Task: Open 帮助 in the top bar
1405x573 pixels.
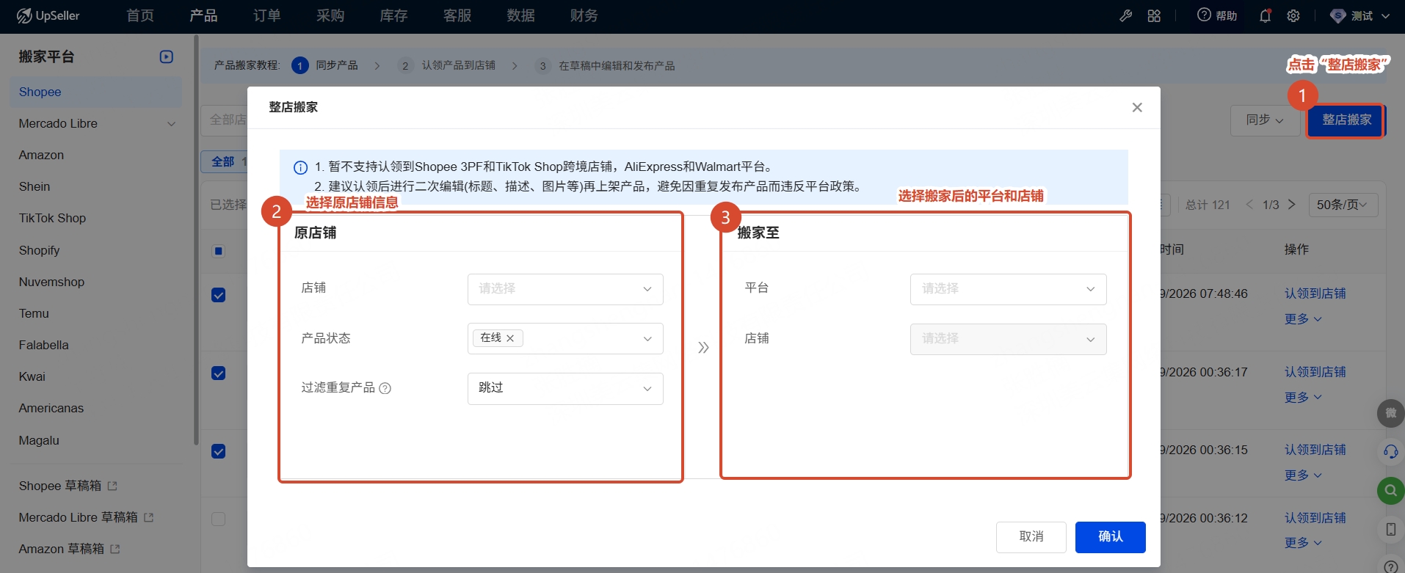Action: tap(1217, 15)
